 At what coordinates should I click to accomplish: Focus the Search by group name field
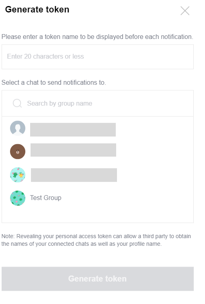pyautogui.click(x=98, y=103)
